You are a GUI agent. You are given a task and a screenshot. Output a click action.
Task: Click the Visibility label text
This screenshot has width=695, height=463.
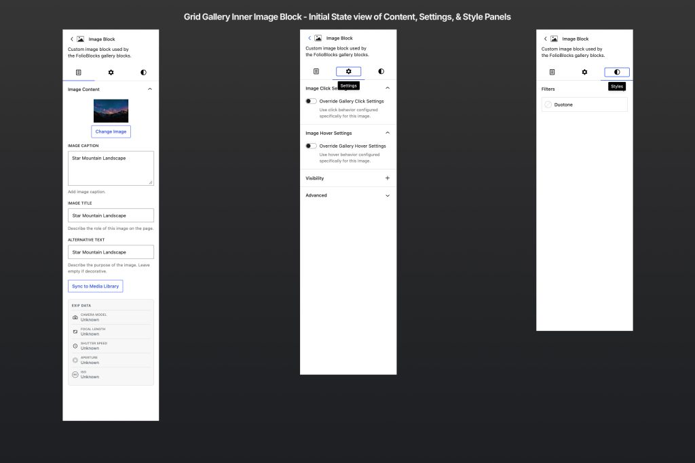[x=315, y=178]
